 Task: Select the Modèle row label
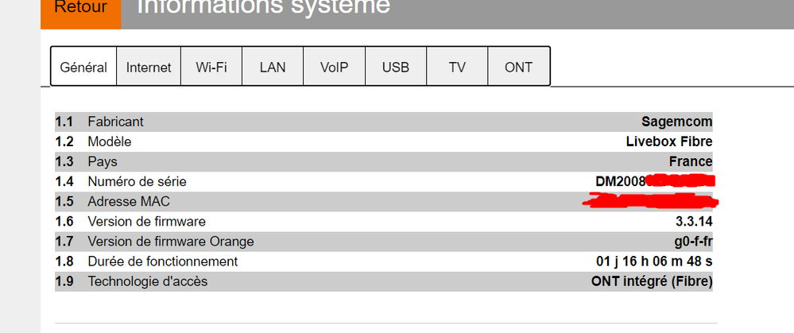pos(109,141)
